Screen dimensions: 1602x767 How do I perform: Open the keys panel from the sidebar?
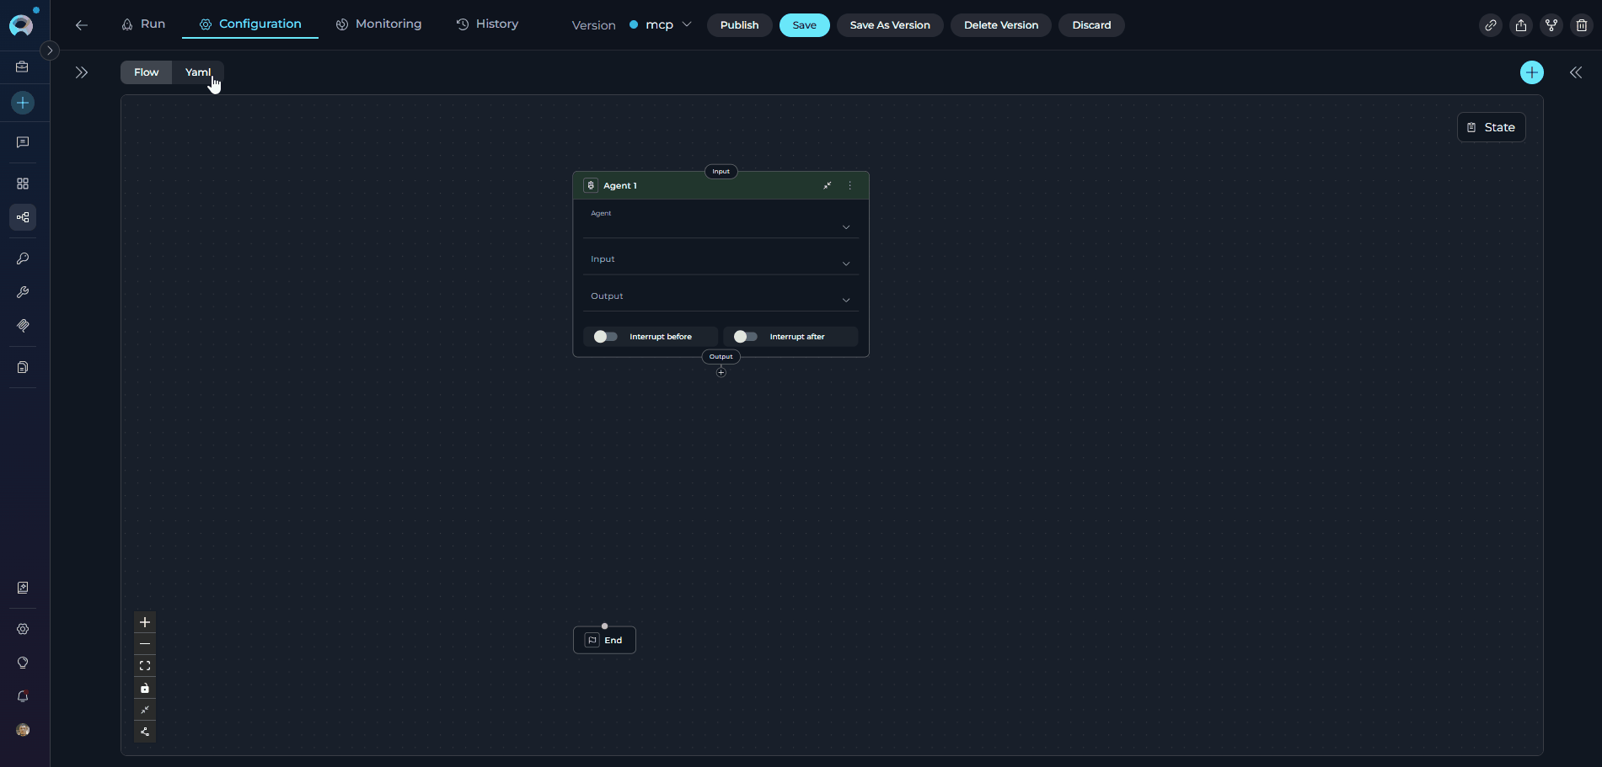(x=23, y=258)
